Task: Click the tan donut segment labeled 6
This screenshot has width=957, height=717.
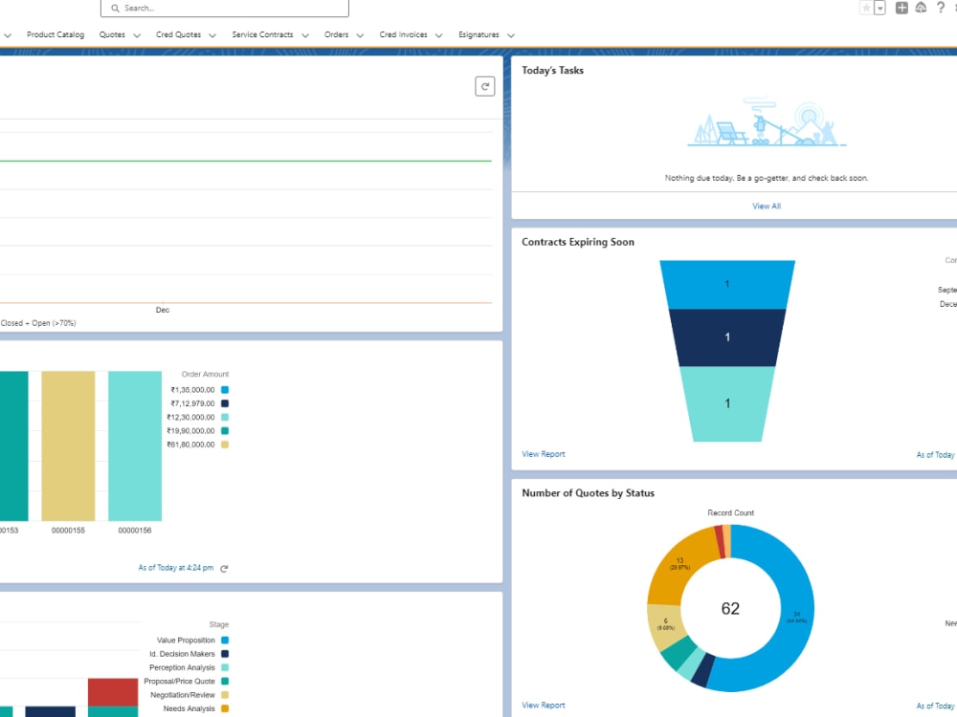Action: click(x=665, y=624)
